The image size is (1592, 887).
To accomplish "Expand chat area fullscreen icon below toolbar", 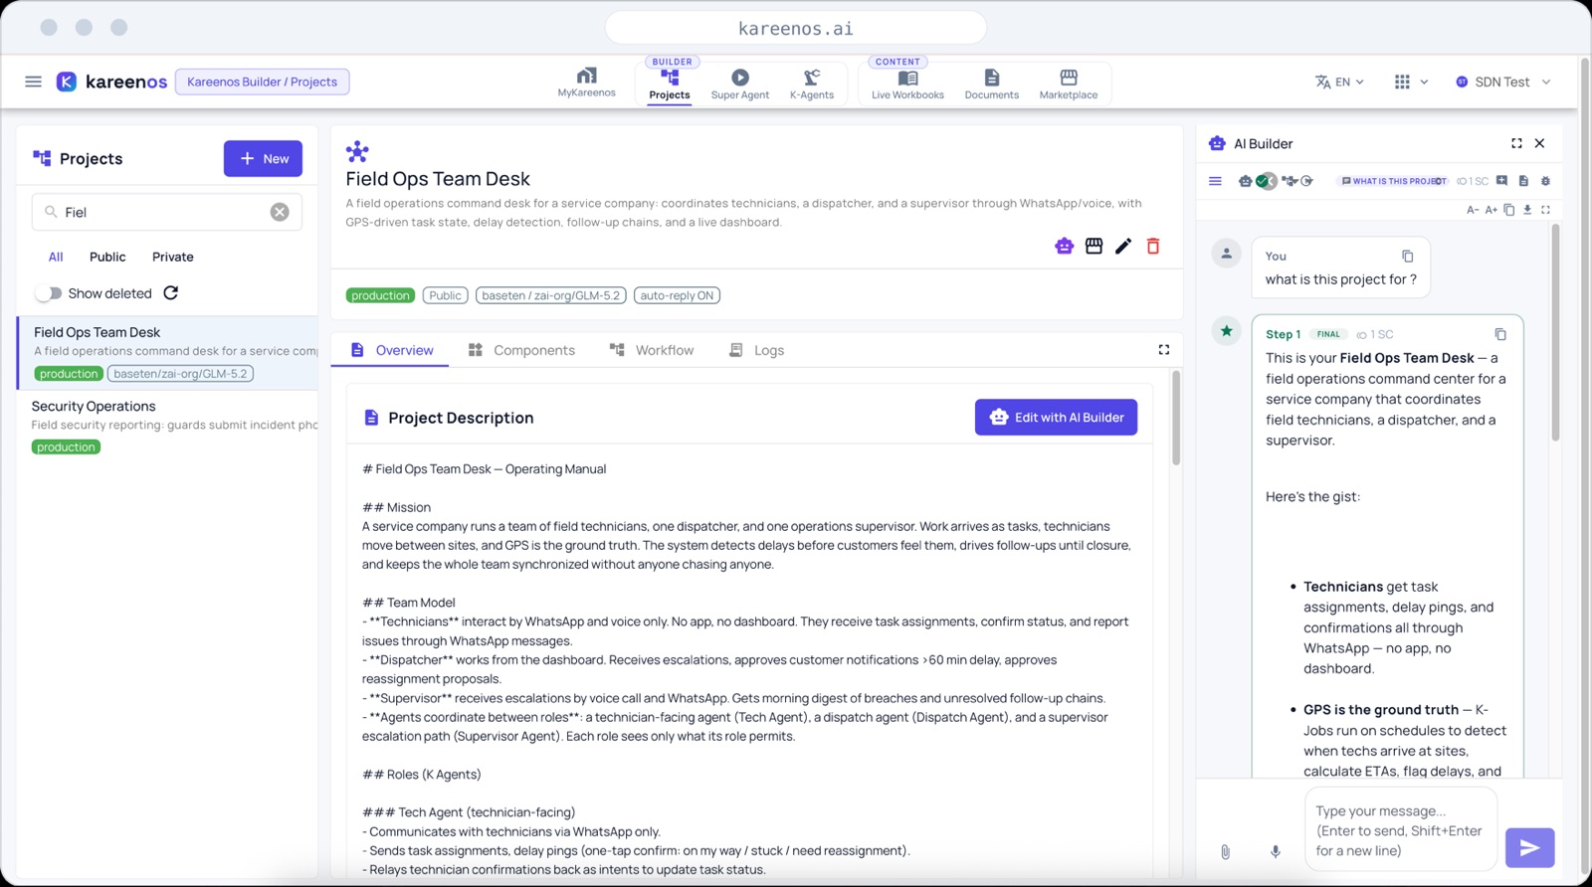I will 1545,210.
